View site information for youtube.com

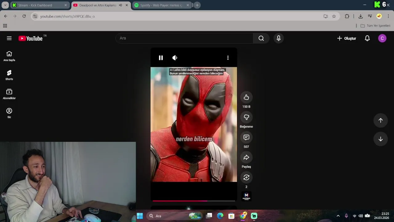tap(35, 16)
